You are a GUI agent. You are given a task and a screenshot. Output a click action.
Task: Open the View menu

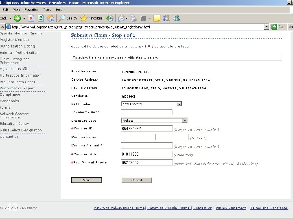[x=17, y=10]
